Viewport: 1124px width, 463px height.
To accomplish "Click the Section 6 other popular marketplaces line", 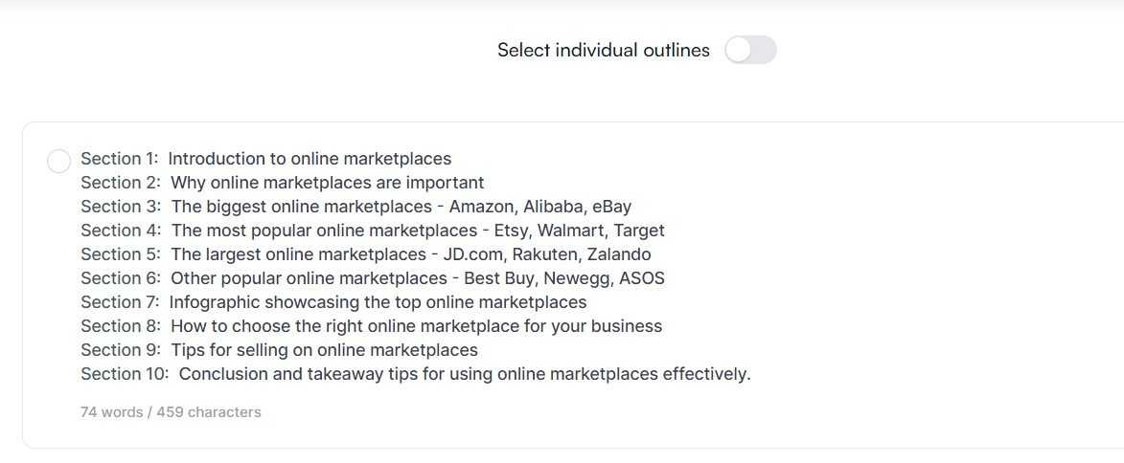I will point(373,277).
